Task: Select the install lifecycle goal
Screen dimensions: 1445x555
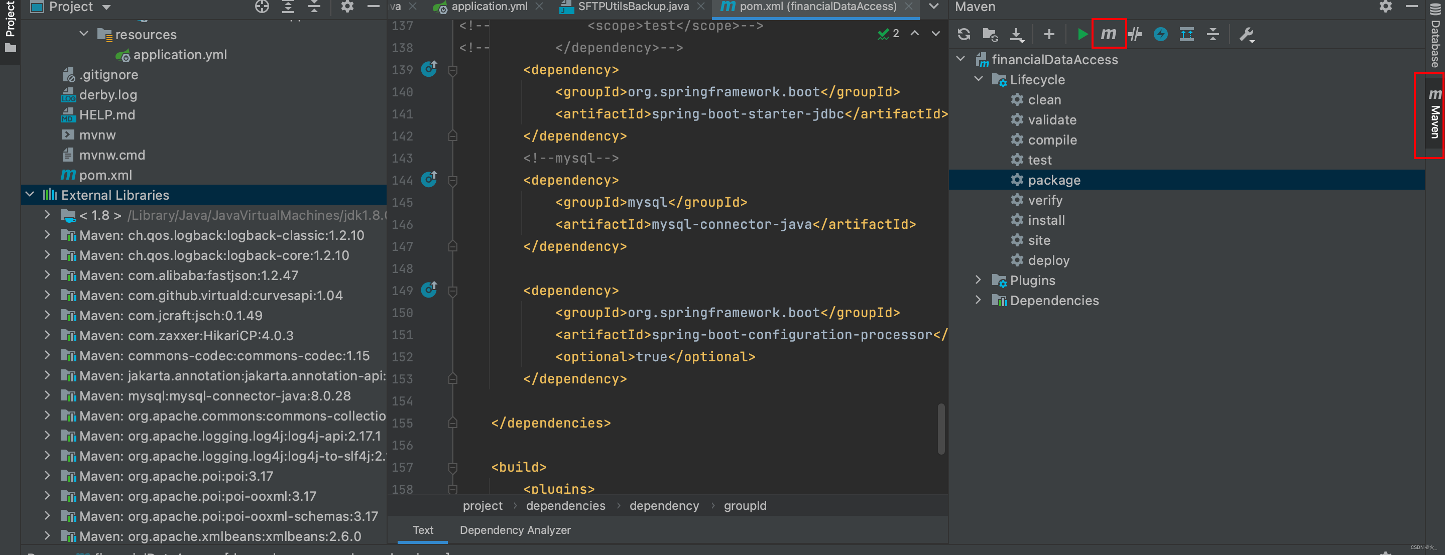Action: coord(1046,220)
